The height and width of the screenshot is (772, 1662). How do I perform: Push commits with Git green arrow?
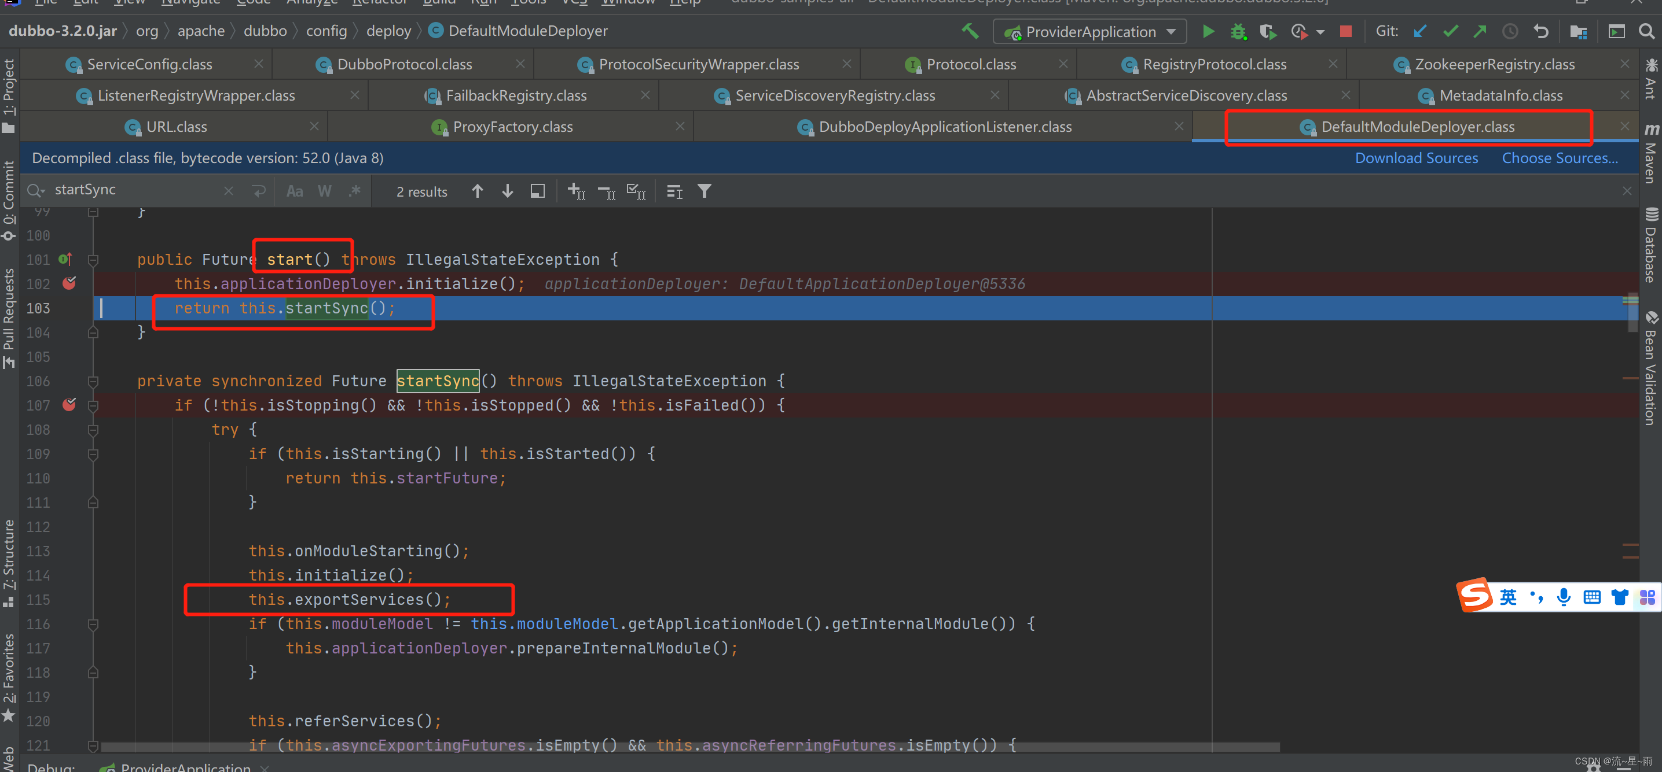tap(1480, 31)
